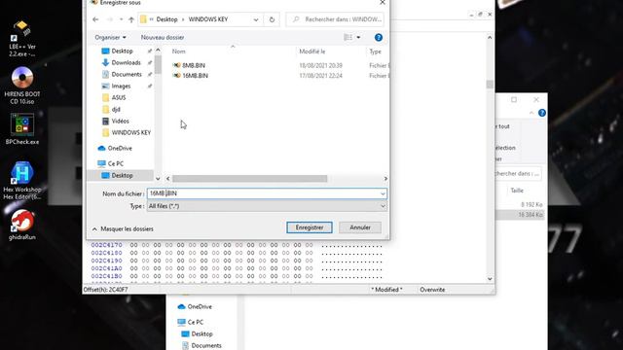
Task: Open Desktop in quick access sidebar
Action: 122,51
